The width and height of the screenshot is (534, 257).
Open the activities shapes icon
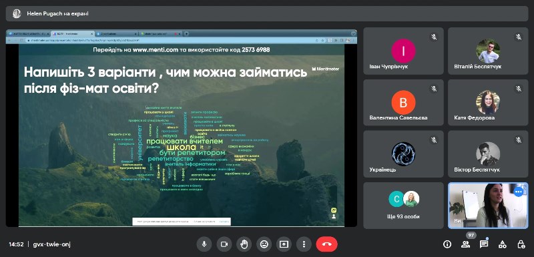pos(503,244)
